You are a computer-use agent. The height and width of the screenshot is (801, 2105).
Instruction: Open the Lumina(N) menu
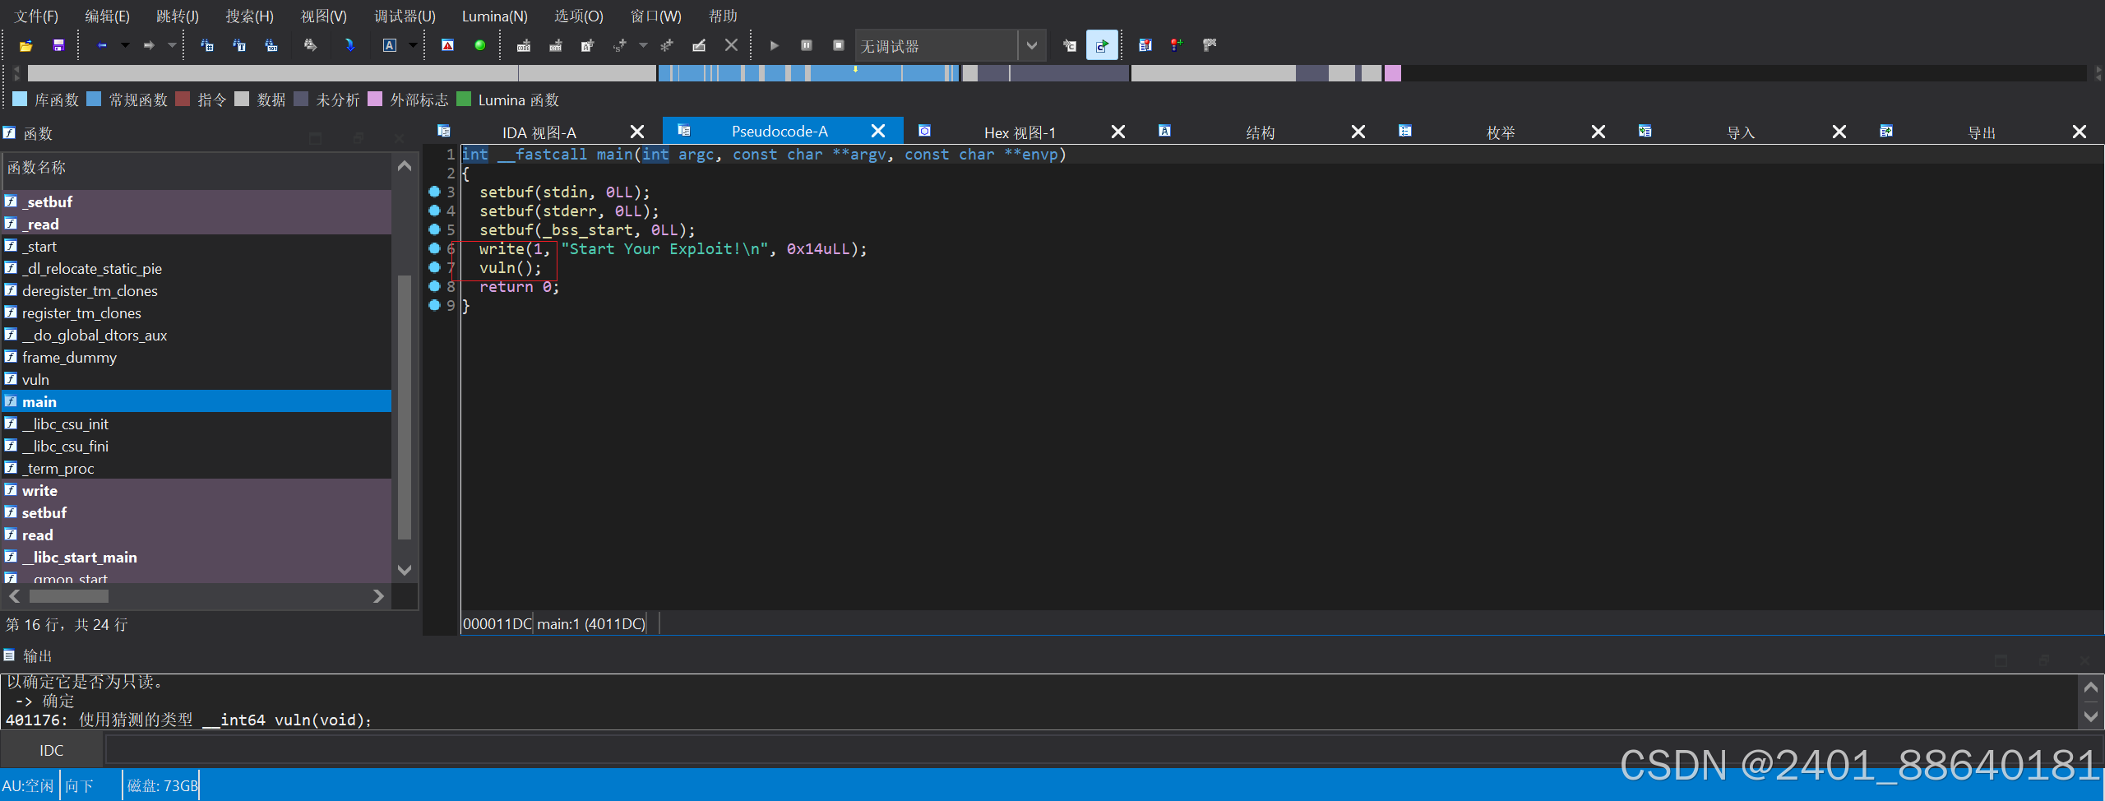(495, 16)
